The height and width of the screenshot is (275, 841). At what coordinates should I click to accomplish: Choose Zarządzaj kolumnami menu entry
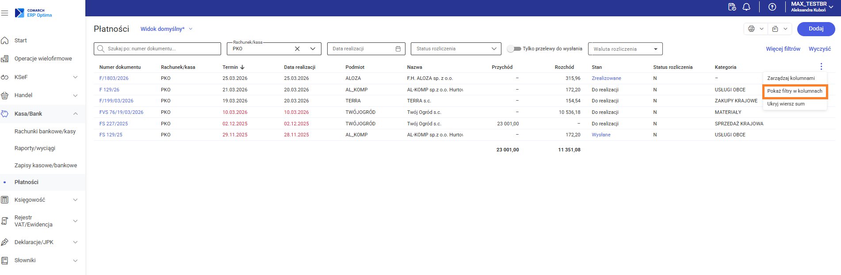click(791, 79)
